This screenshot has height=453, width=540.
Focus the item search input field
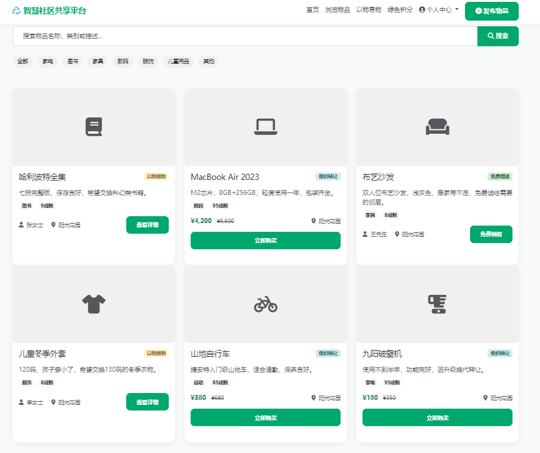245,36
